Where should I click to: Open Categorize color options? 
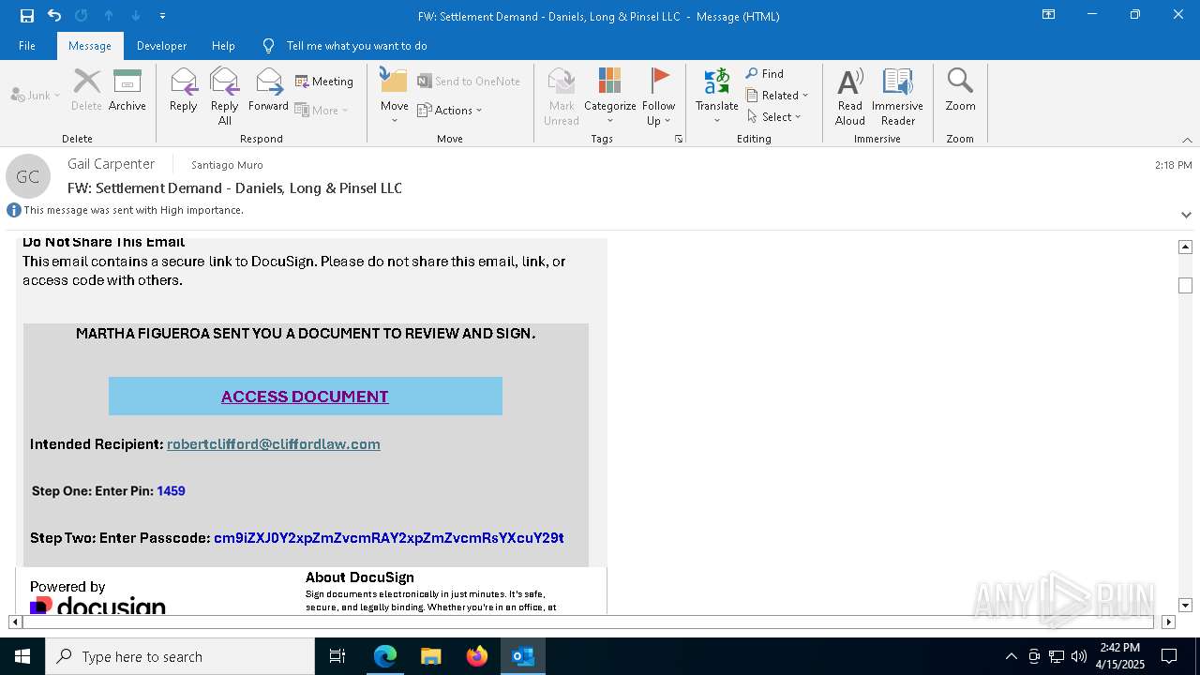pos(610,97)
